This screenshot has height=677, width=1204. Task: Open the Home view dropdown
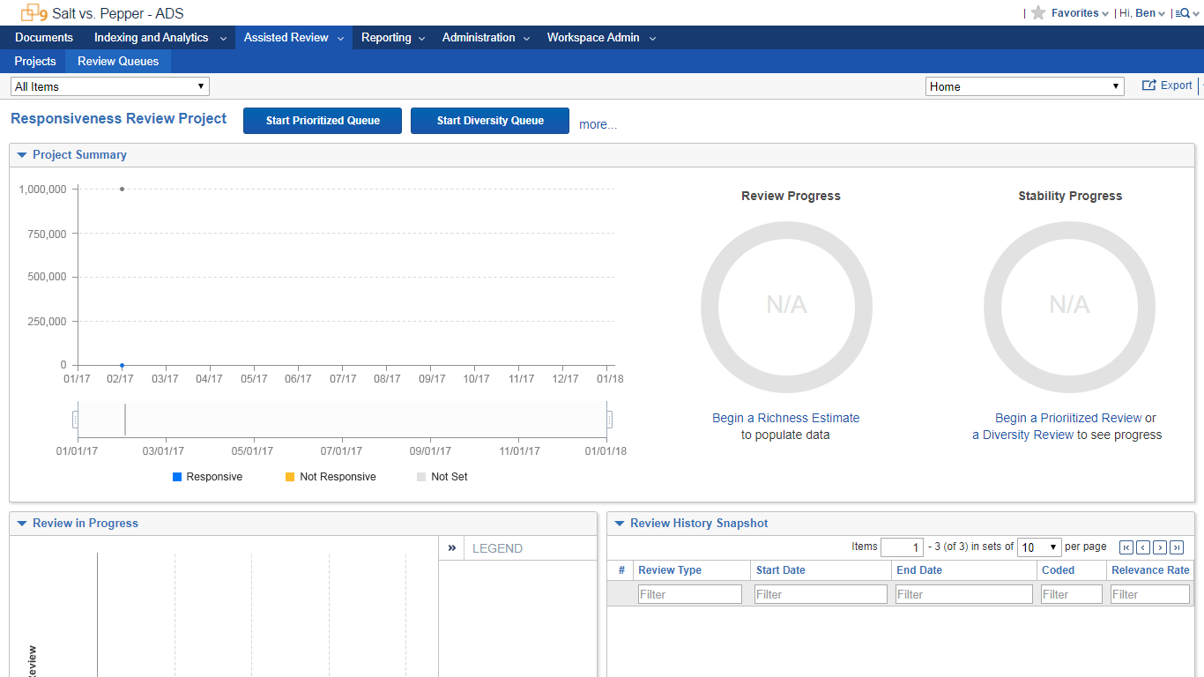(x=1025, y=86)
